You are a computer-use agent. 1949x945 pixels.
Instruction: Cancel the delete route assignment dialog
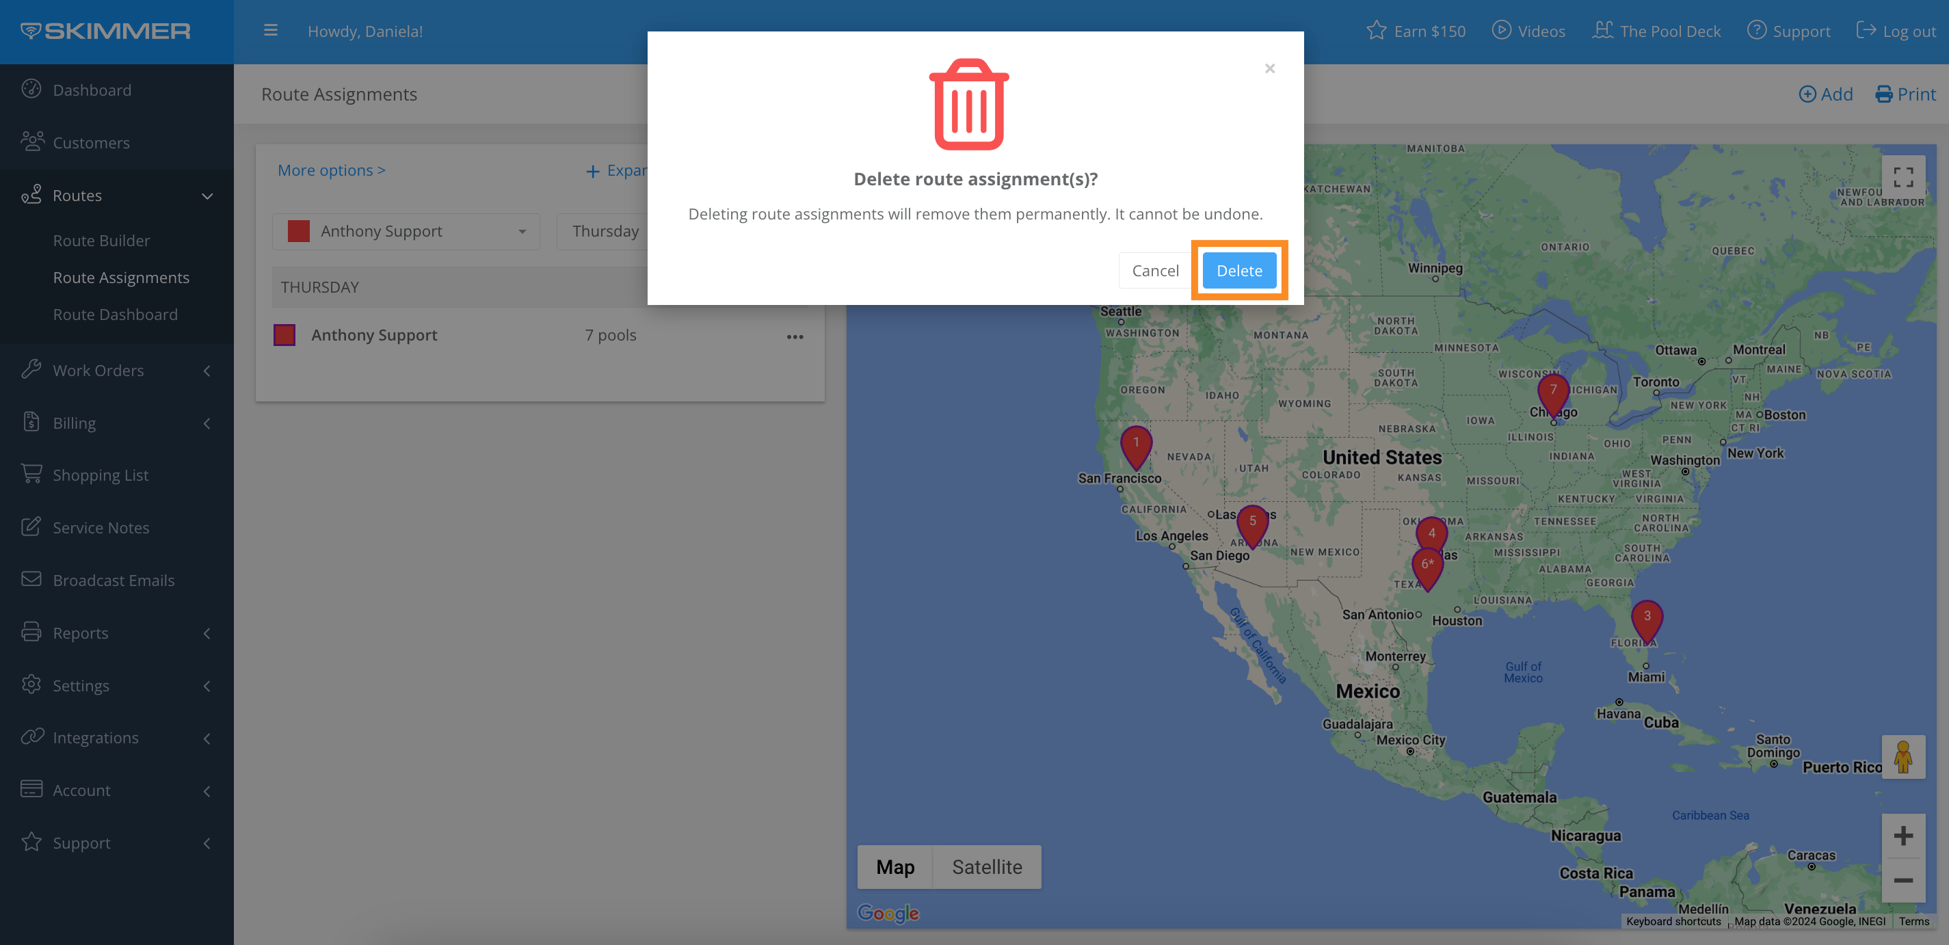1154,270
